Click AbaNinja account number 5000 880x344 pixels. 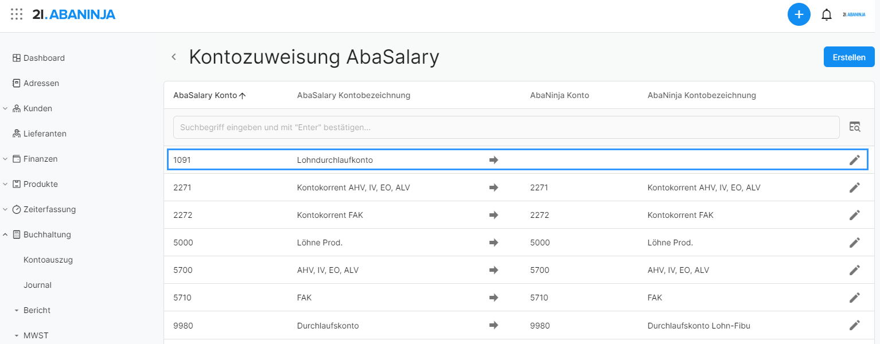tap(540, 243)
